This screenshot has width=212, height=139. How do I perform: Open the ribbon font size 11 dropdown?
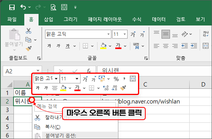[x=125, y=34]
